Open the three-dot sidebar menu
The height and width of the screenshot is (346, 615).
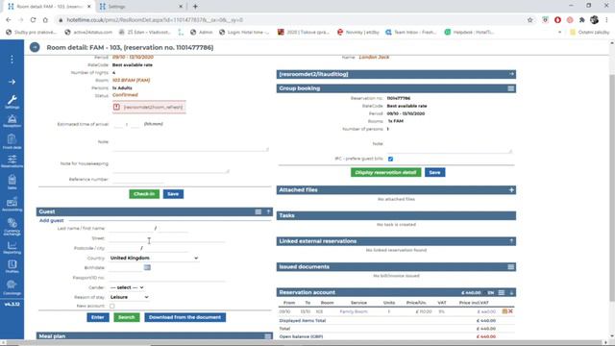pos(12,60)
